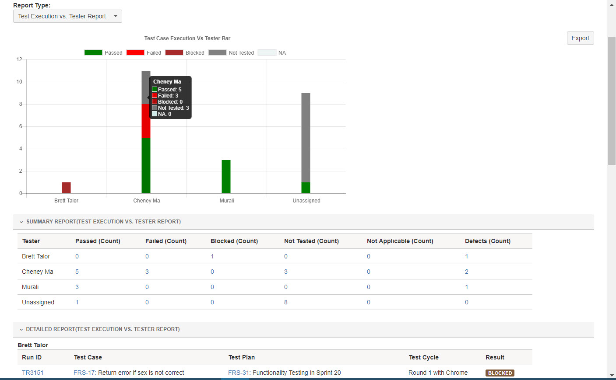Click Cheney Ma's defects count 2
The image size is (616, 380).
(467, 272)
